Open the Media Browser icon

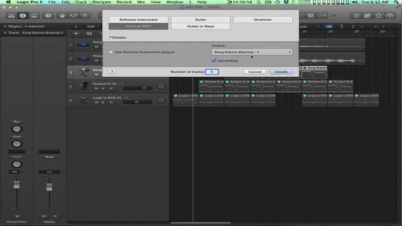coord(390,16)
